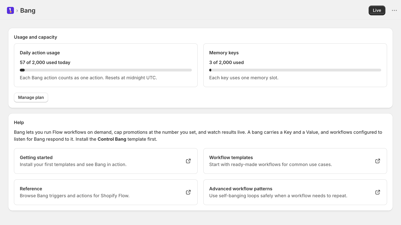Click the breadcrumb chevron beside Bang
This screenshot has height=225, width=401.
(x=17, y=10)
